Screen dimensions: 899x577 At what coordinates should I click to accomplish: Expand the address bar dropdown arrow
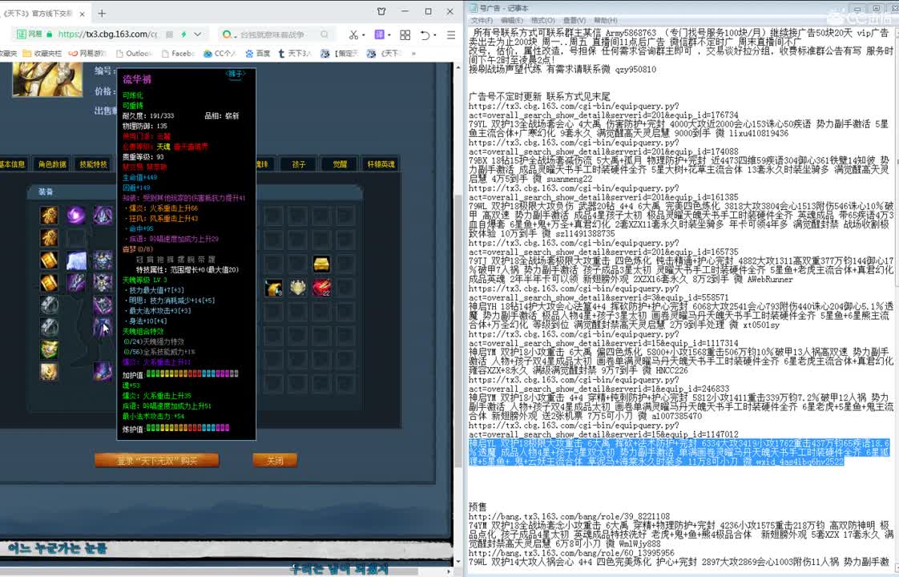(198, 34)
